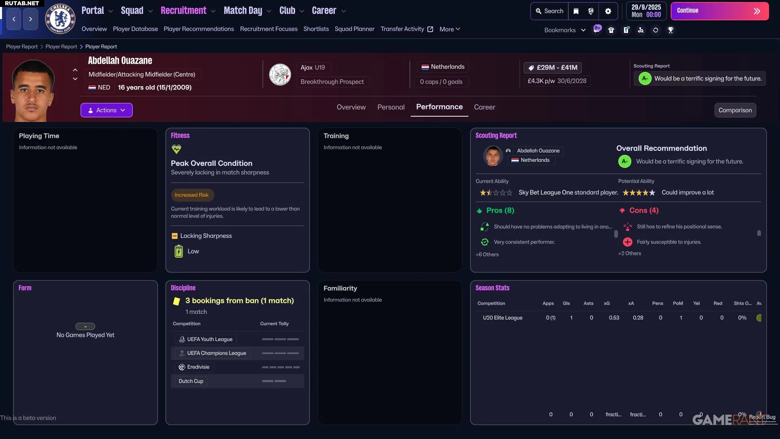
Task: Open the settings gear icon
Action: click(608, 11)
